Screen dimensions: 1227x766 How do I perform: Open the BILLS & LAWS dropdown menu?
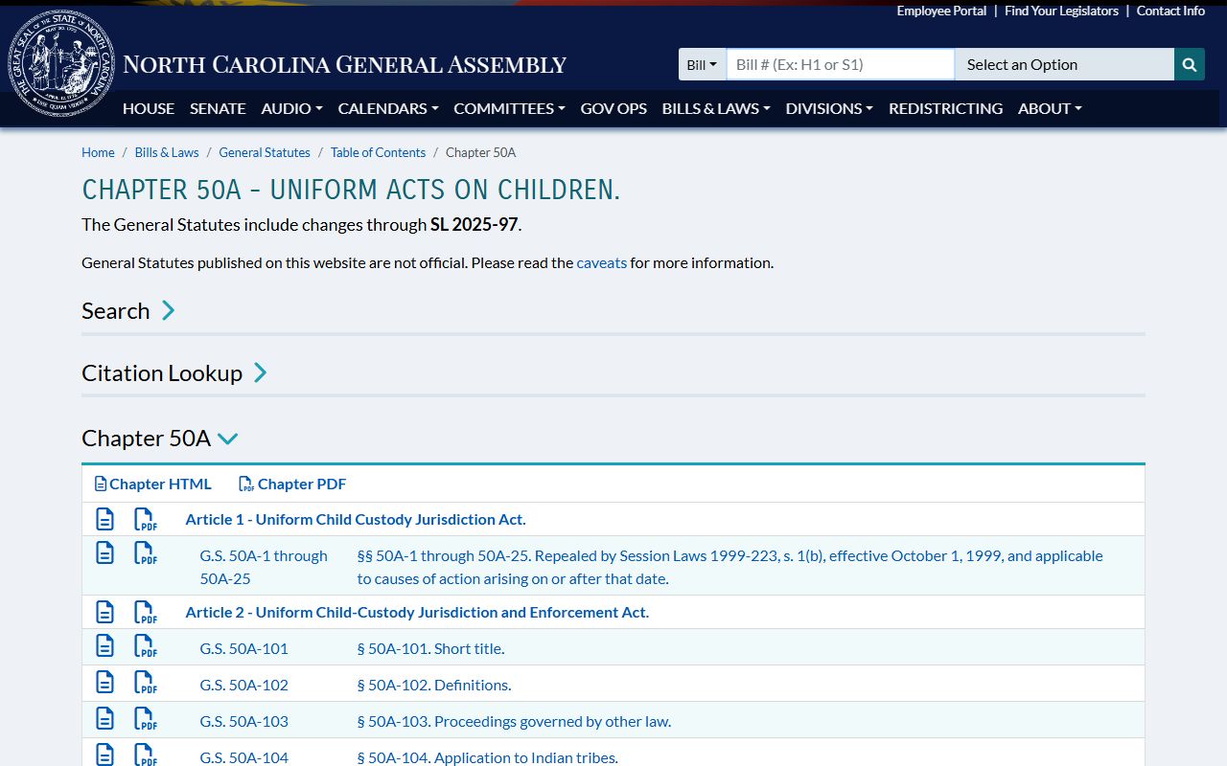(x=716, y=108)
